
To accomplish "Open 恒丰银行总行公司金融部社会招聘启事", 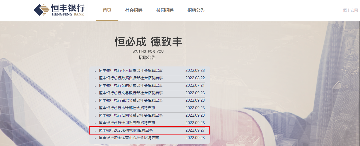I will click(131, 115).
